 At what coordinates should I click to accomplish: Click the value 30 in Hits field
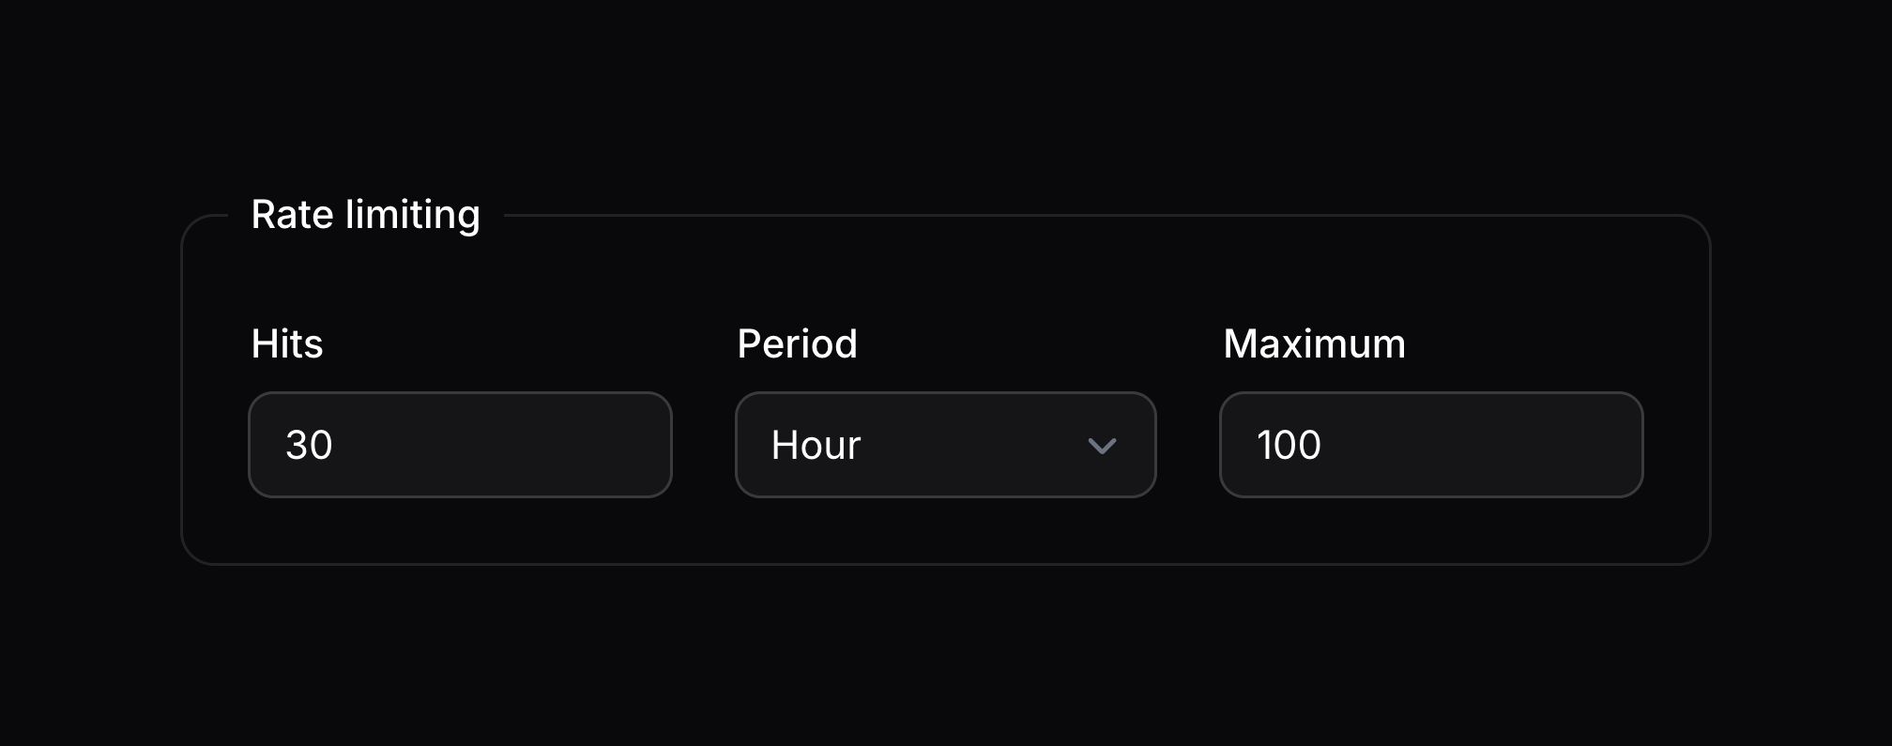[x=309, y=445]
